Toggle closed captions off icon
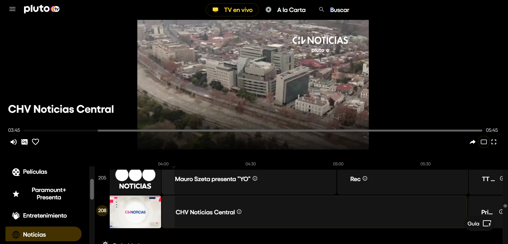Image resolution: width=508 pixels, height=244 pixels. click(x=25, y=142)
